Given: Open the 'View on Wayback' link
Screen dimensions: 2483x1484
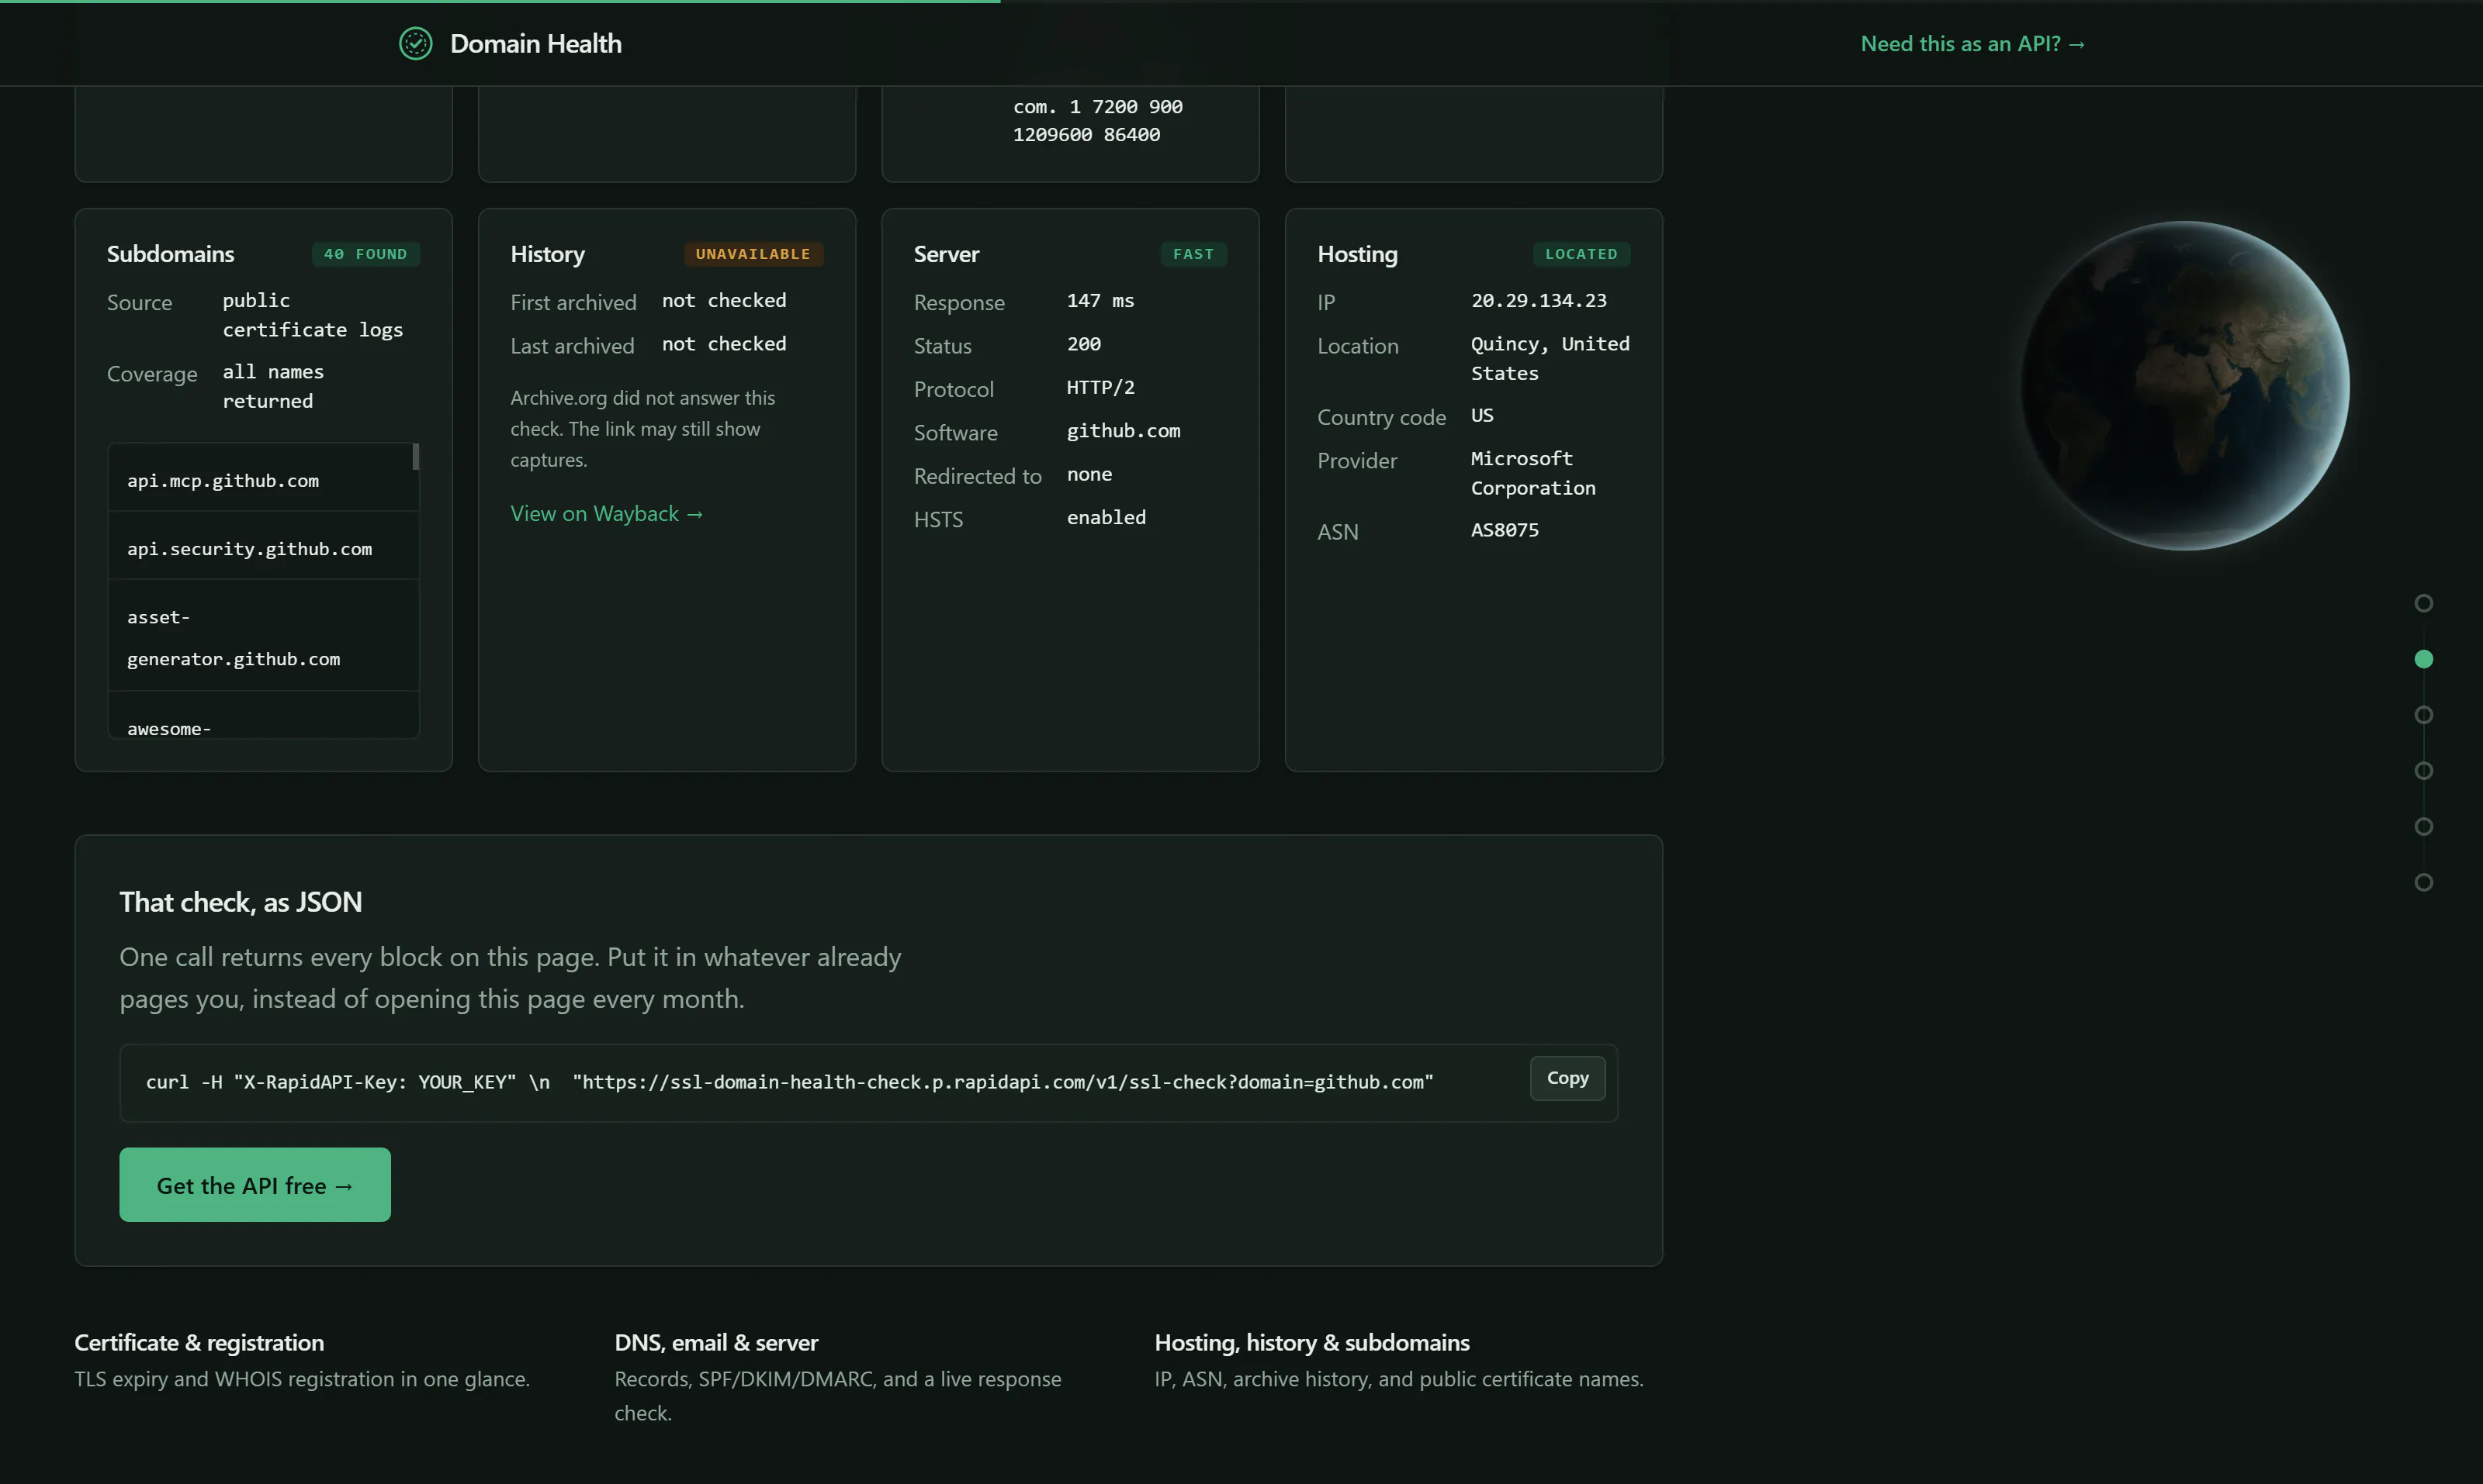Looking at the screenshot, I should (x=607, y=513).
